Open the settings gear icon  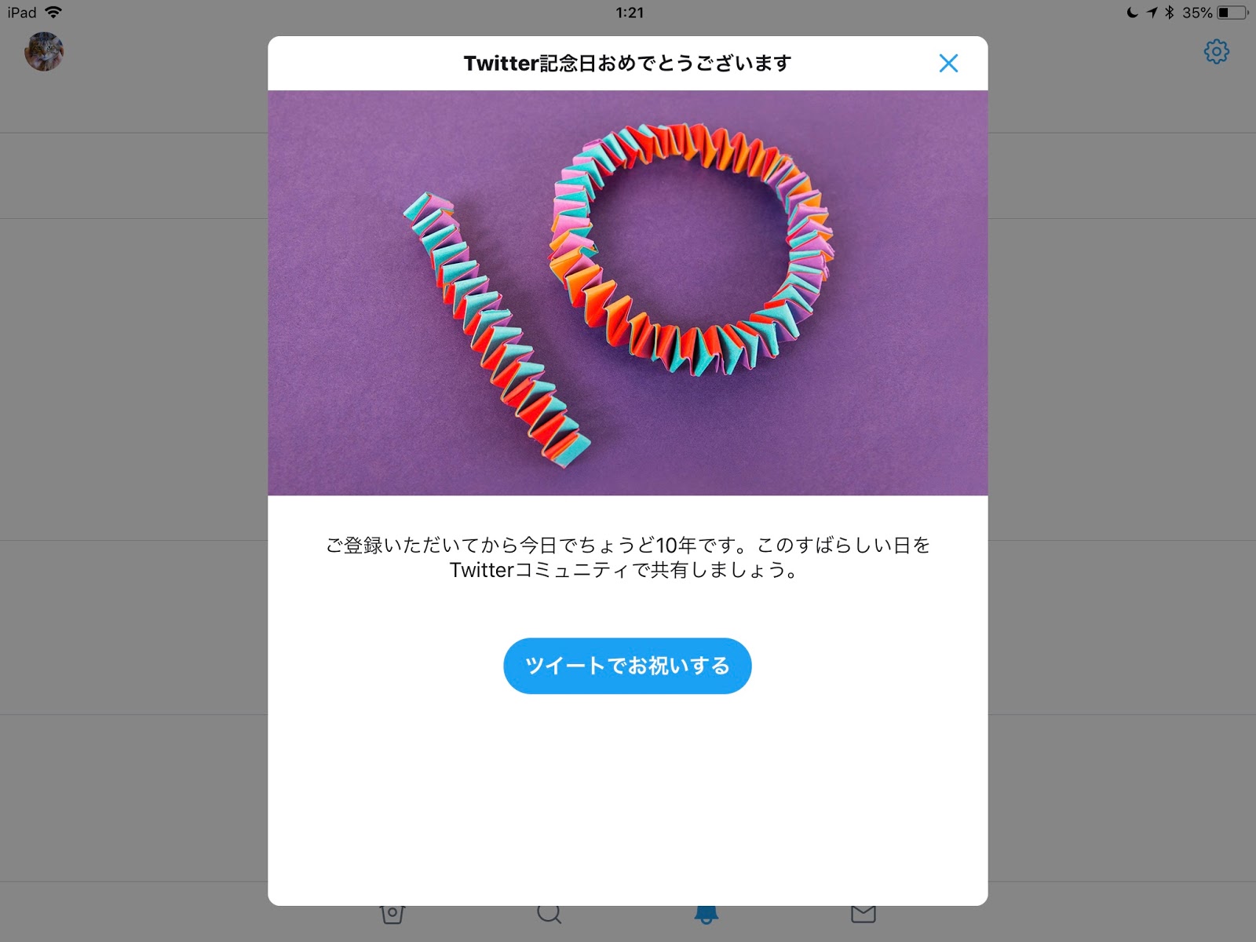tap(1216, 52)
